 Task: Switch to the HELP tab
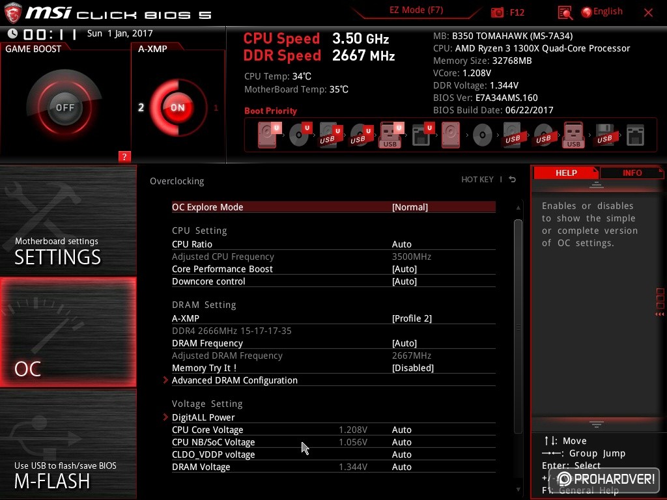(x=566, y=173)
